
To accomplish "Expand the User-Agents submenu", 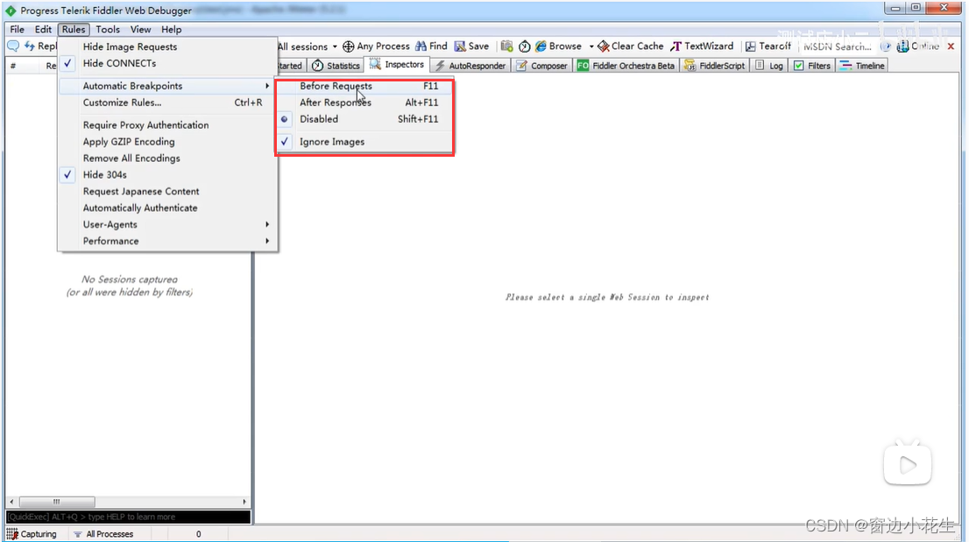I will (x=167, y=225).
